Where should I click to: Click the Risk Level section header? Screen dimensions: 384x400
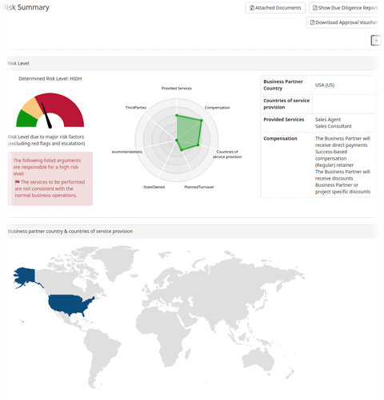pyautogui.click(x=192, y=63)
